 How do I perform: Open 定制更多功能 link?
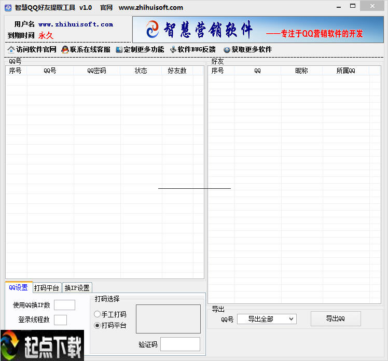coord(144,49)
